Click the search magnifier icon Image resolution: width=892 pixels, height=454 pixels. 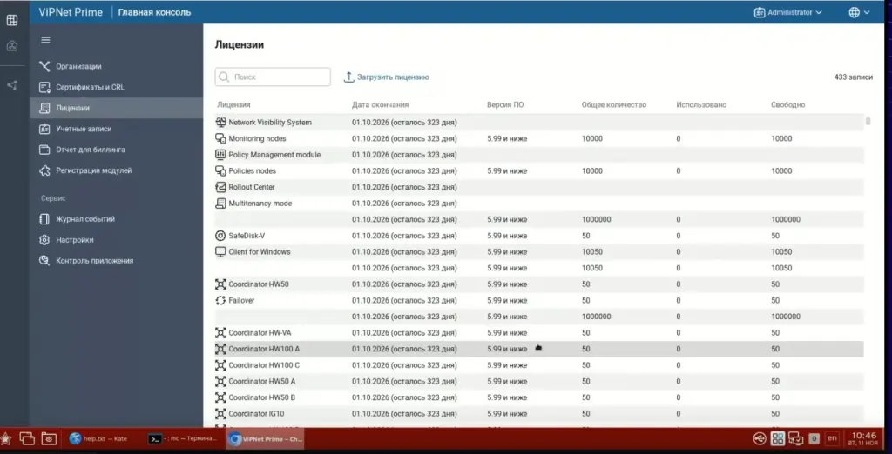[x=224, y=77]
